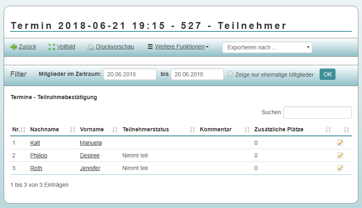The image size is (362, 208).
Task: Click the edit pencil icon for Roth
Action: pyautogui.click(x=340, y=168)
